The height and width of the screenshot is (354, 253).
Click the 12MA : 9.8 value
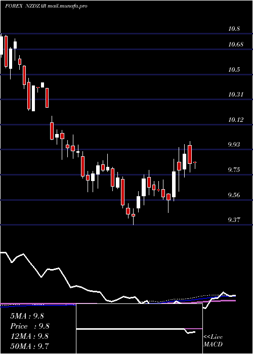click(x=29, y=336)
